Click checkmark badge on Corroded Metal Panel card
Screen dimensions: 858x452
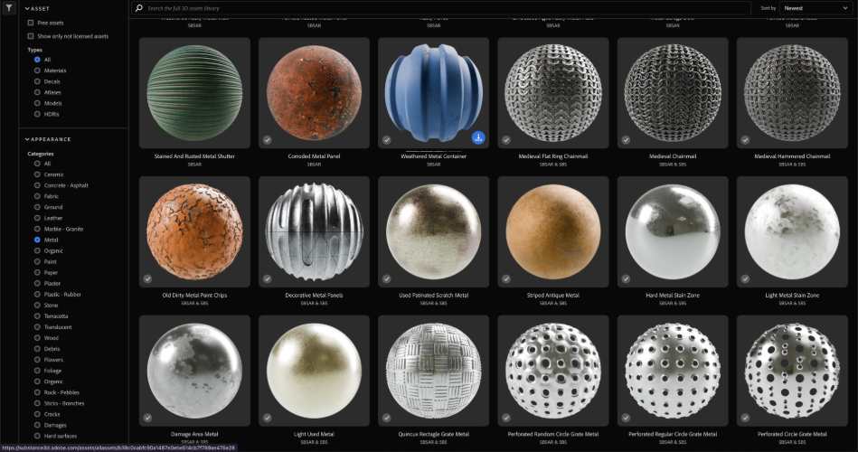pyautogui.click(x=267, y=140)
